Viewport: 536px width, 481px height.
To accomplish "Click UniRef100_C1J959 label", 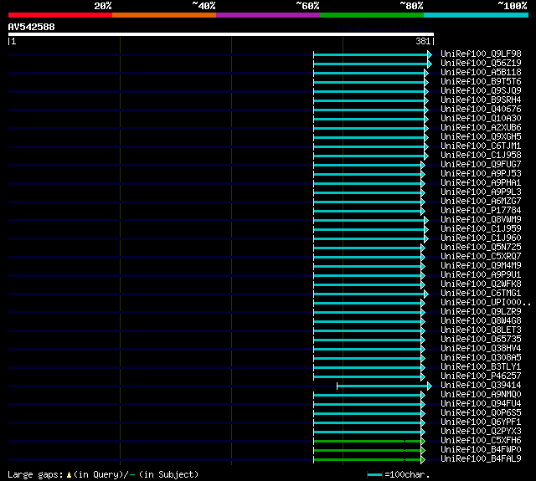I will [x=481, y=229].
